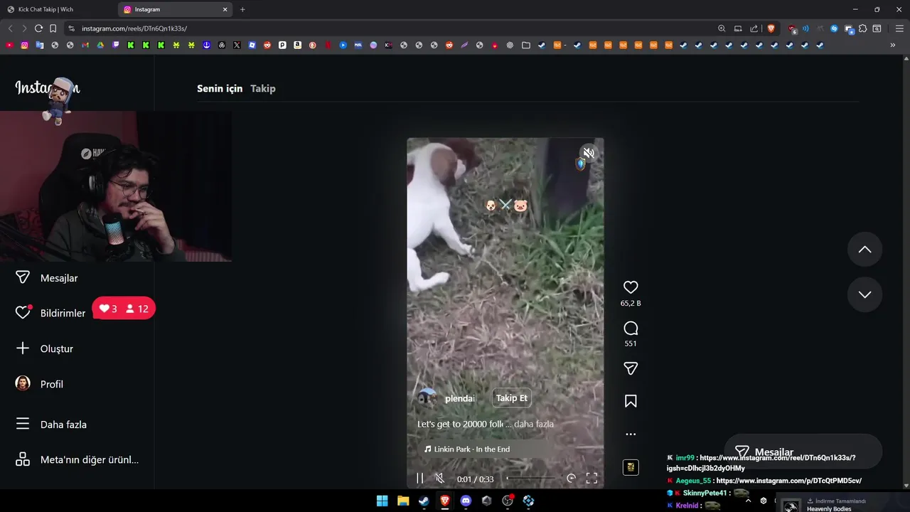This screenshot has height=512, width=910.
Task: Show more bookmarks with double chevron
Action: (x=892, y=45)
